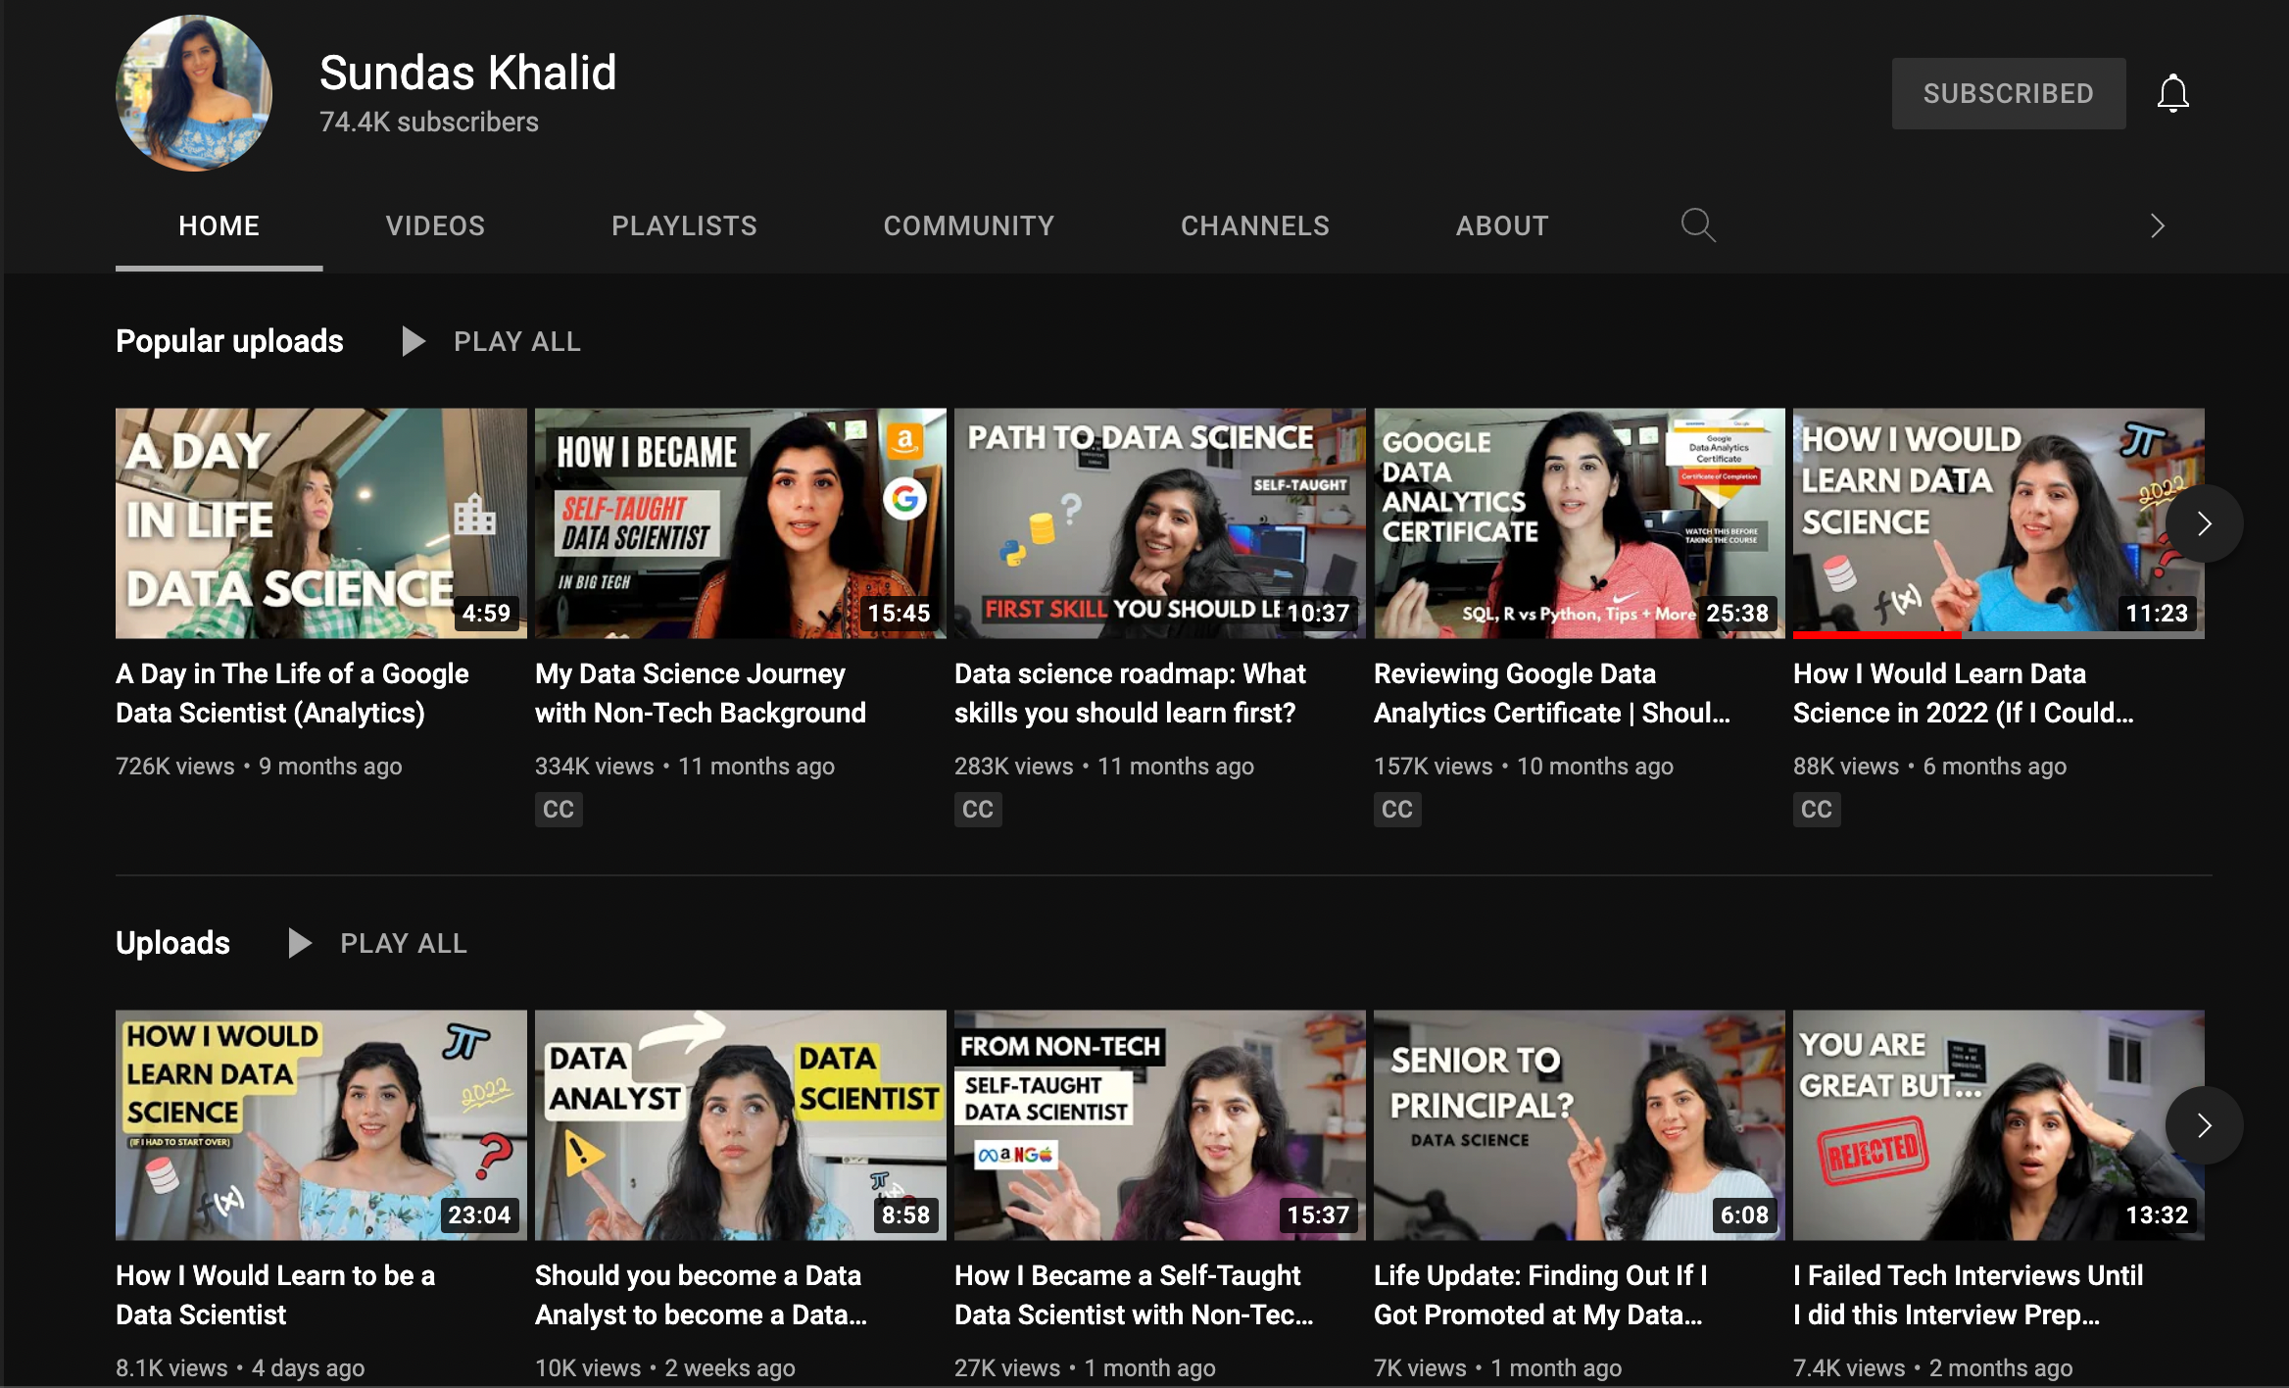Open the Senior to Principal video thumbnail

1579,1125
